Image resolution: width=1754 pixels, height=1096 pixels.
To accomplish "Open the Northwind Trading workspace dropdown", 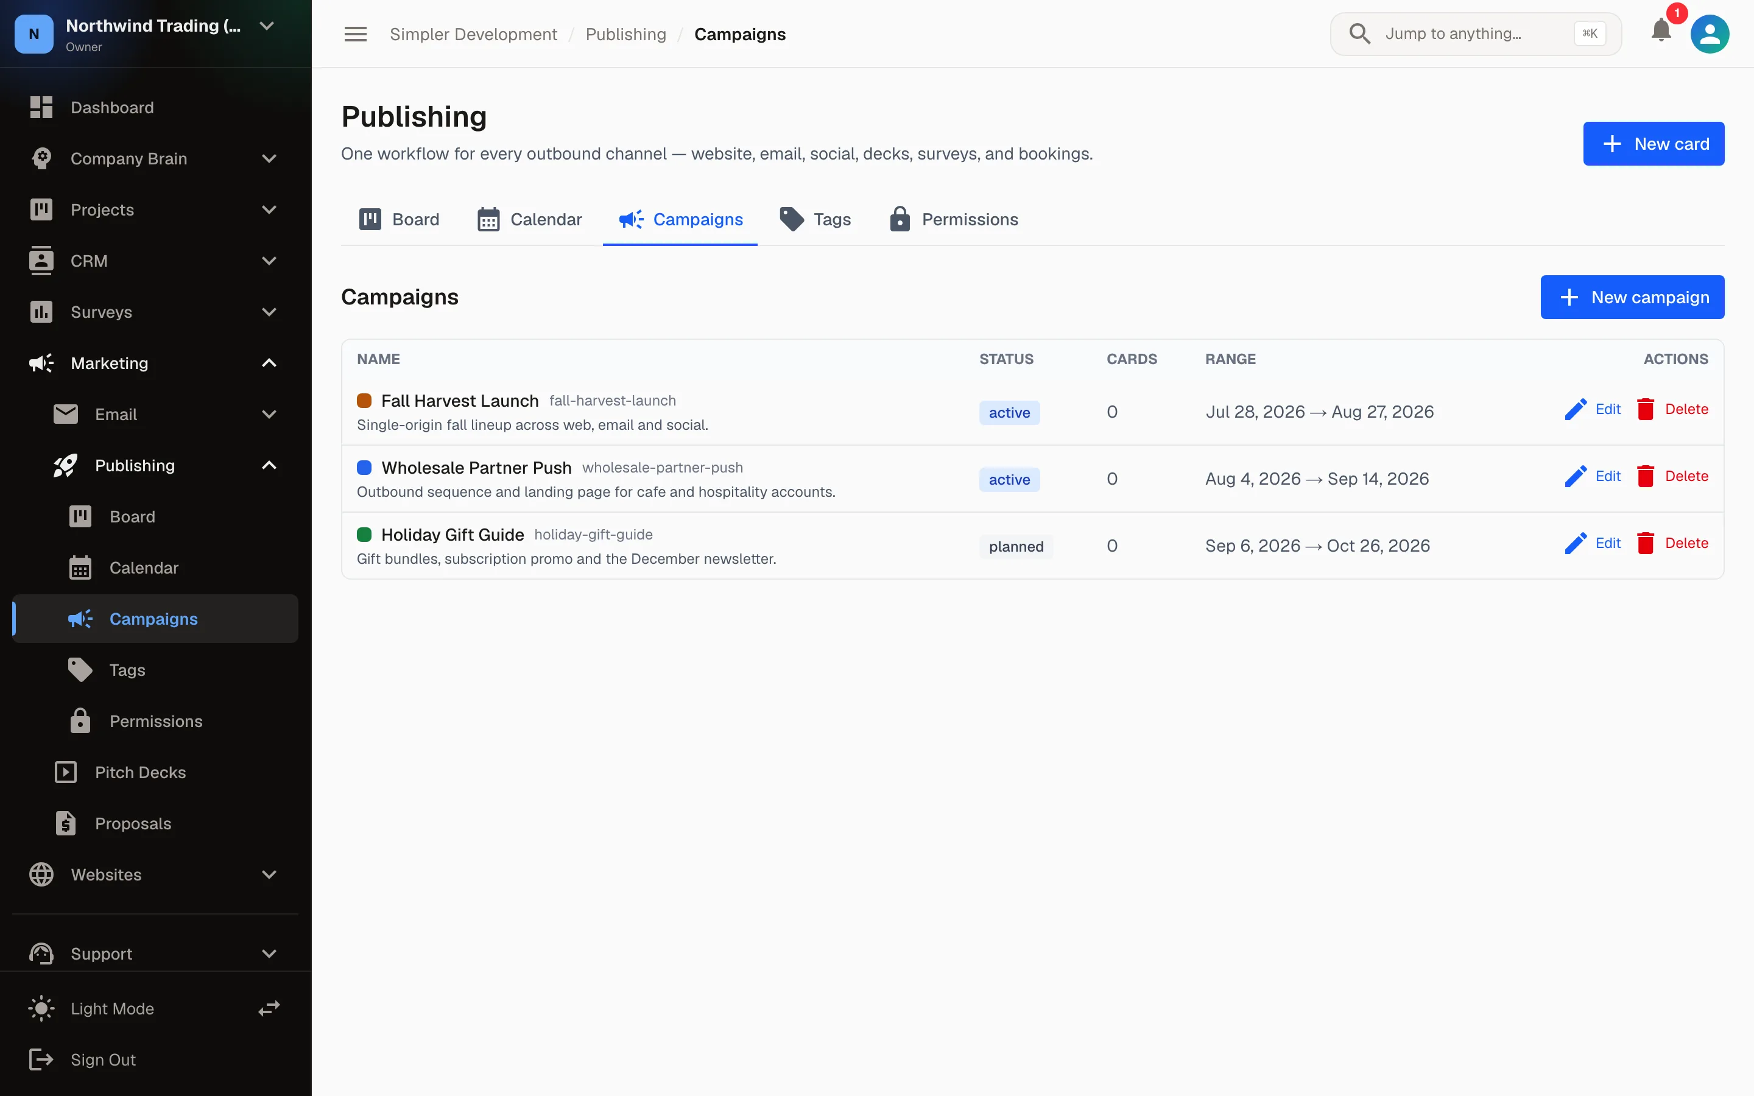I will [x=267, y=26].
